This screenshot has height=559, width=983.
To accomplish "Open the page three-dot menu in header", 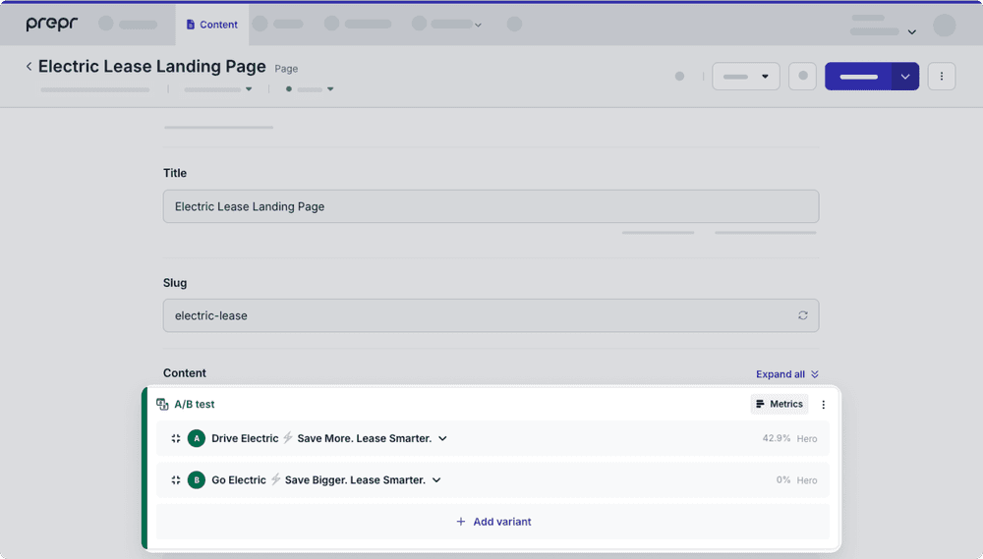I will 941,77.
